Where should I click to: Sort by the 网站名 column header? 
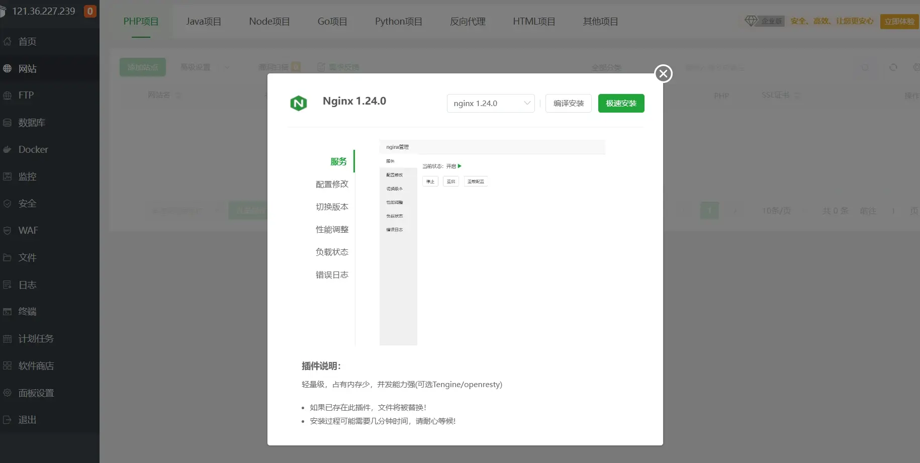click(164, 95)
